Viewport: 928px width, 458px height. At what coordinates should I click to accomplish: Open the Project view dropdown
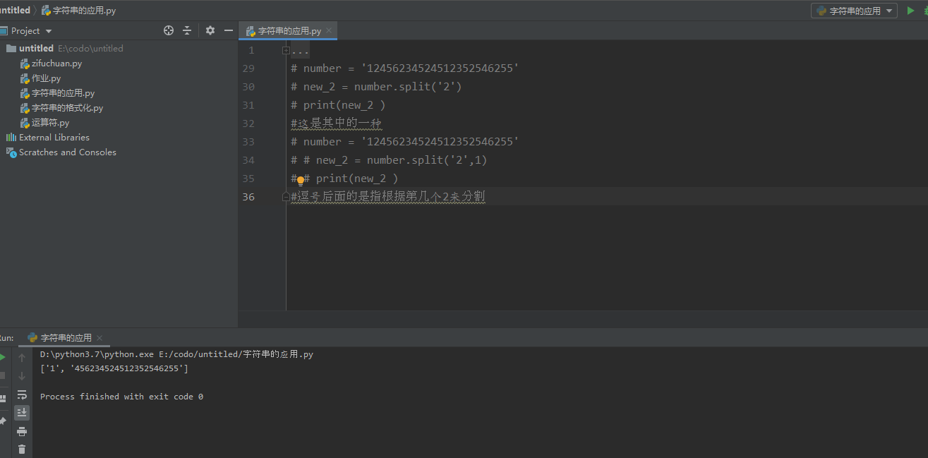coord(49,31)
